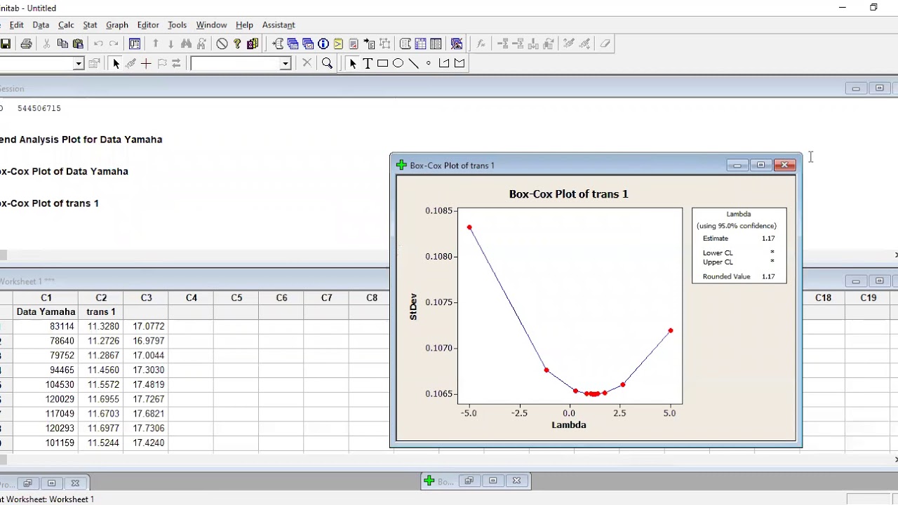Click the Save Project icon

point(5,43)
